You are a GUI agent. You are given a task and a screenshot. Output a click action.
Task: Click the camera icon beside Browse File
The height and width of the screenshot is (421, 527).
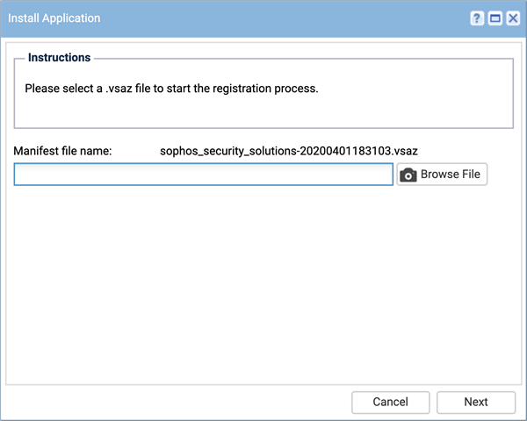[408, 175]
